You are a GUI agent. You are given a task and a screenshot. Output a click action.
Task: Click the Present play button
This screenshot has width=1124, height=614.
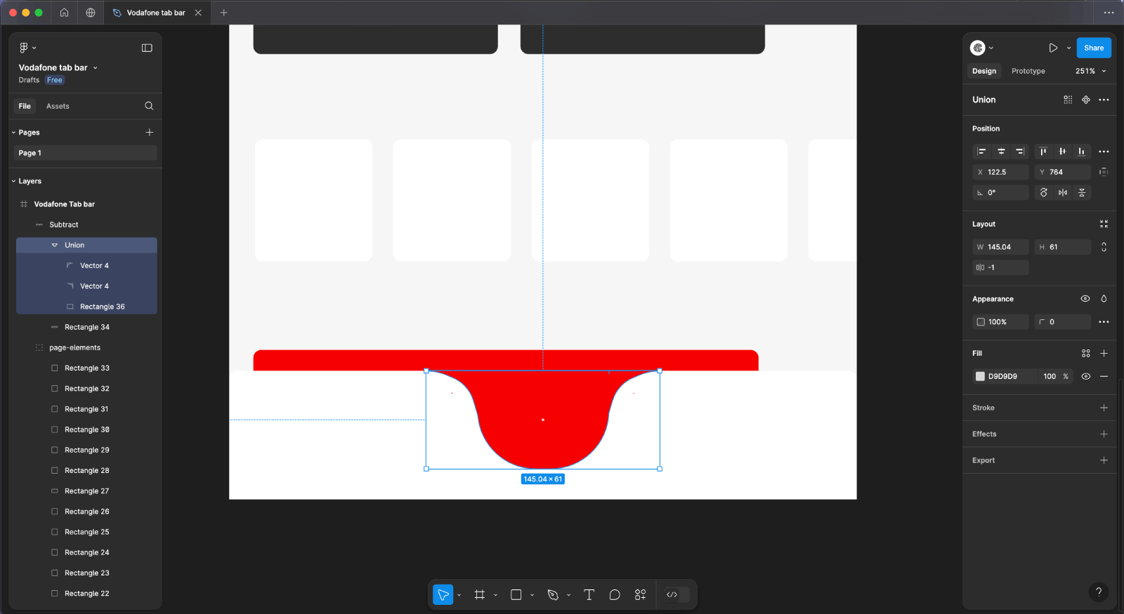coord(1053,48)
